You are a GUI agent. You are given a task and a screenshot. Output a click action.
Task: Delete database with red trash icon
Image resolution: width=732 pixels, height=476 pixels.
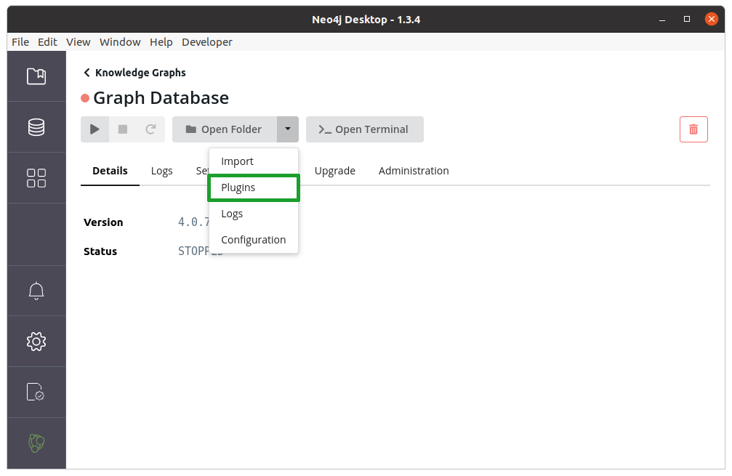[x=693, y=129]
